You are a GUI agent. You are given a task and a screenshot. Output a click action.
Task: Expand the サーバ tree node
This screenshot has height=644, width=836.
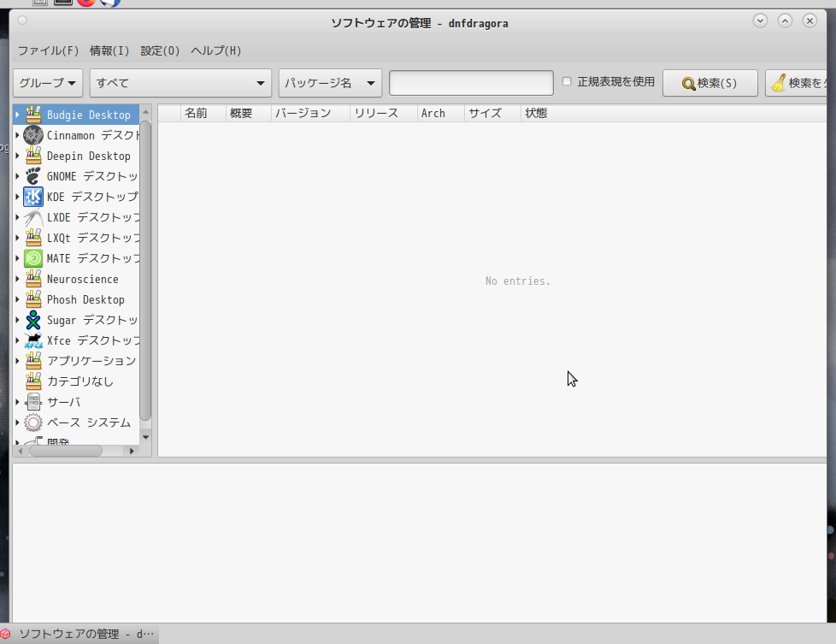coord(17,402)
